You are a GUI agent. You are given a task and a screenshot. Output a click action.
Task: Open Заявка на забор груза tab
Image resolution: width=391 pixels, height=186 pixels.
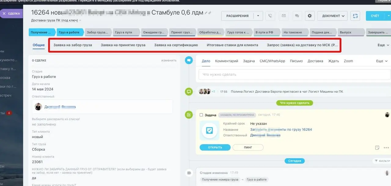(73, 45)
